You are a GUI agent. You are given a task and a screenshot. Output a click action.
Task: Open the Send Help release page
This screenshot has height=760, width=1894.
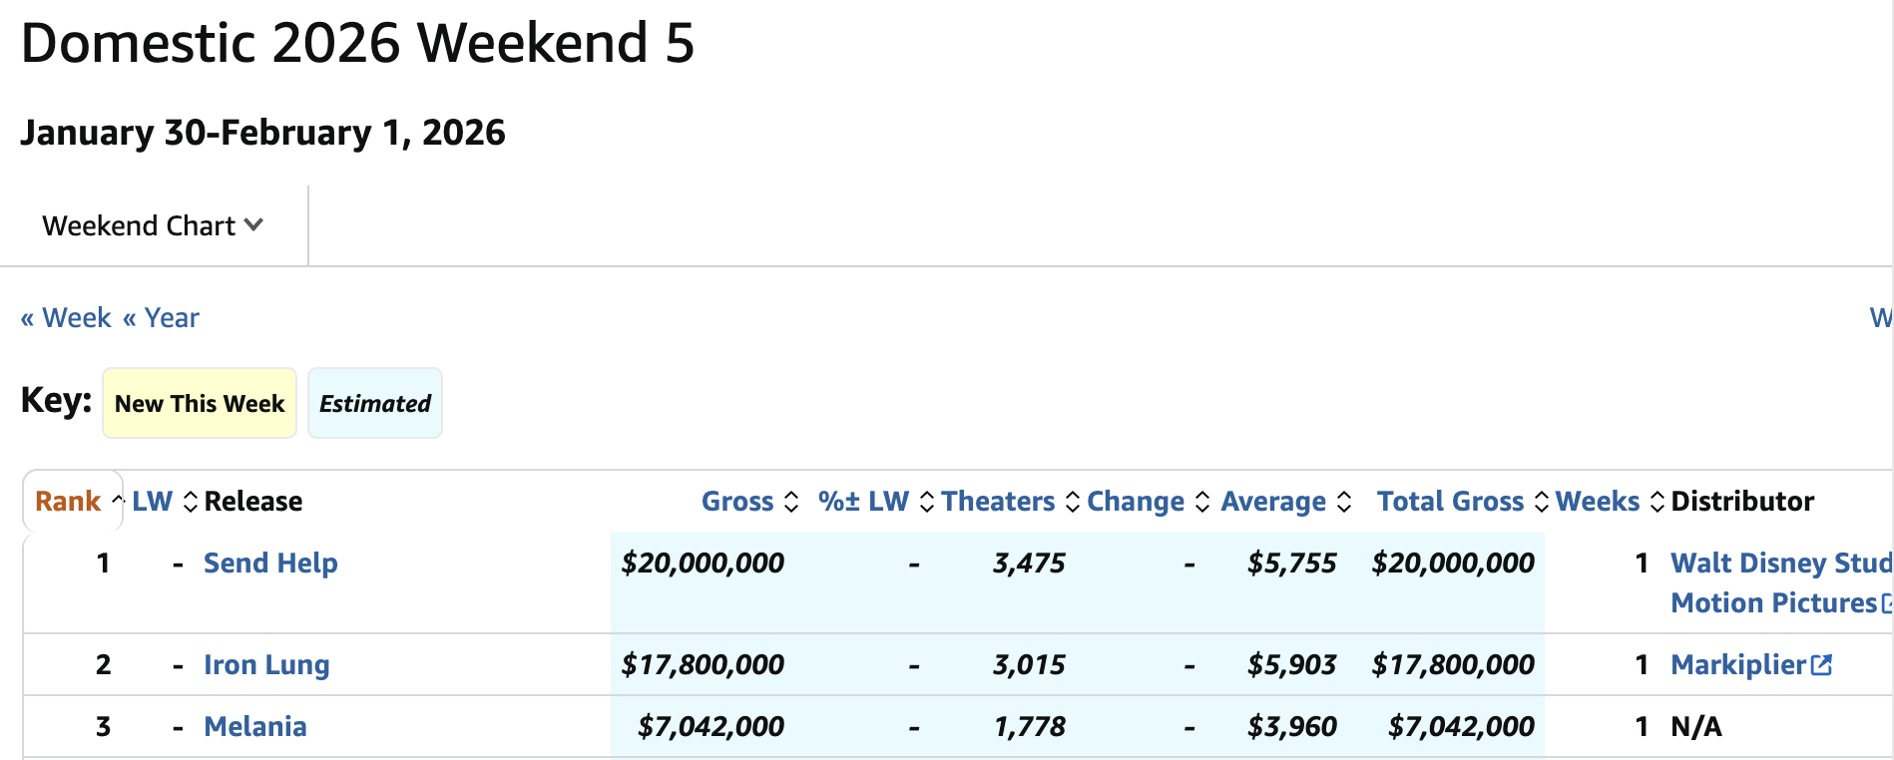tap(270, 564)
